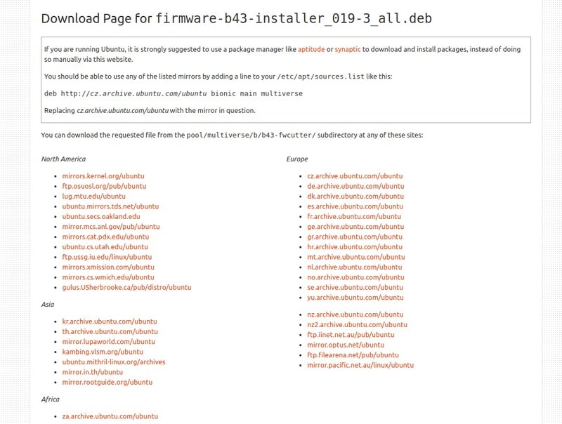Choose the mirrors.cat.pdx.edu/ubuntu mirror
Image resolution: width=562 pixels, height=424 pixels.
point(105,237)
